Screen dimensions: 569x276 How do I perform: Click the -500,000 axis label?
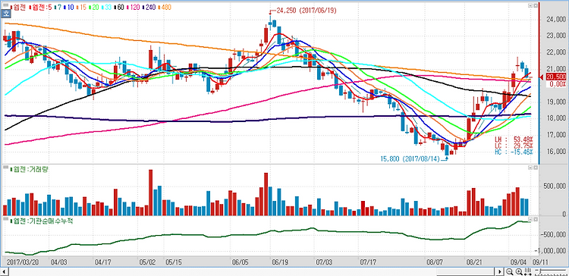point(552,234)
